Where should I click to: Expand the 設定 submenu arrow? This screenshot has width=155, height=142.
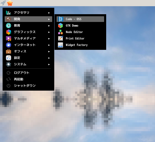pos(49,58)
